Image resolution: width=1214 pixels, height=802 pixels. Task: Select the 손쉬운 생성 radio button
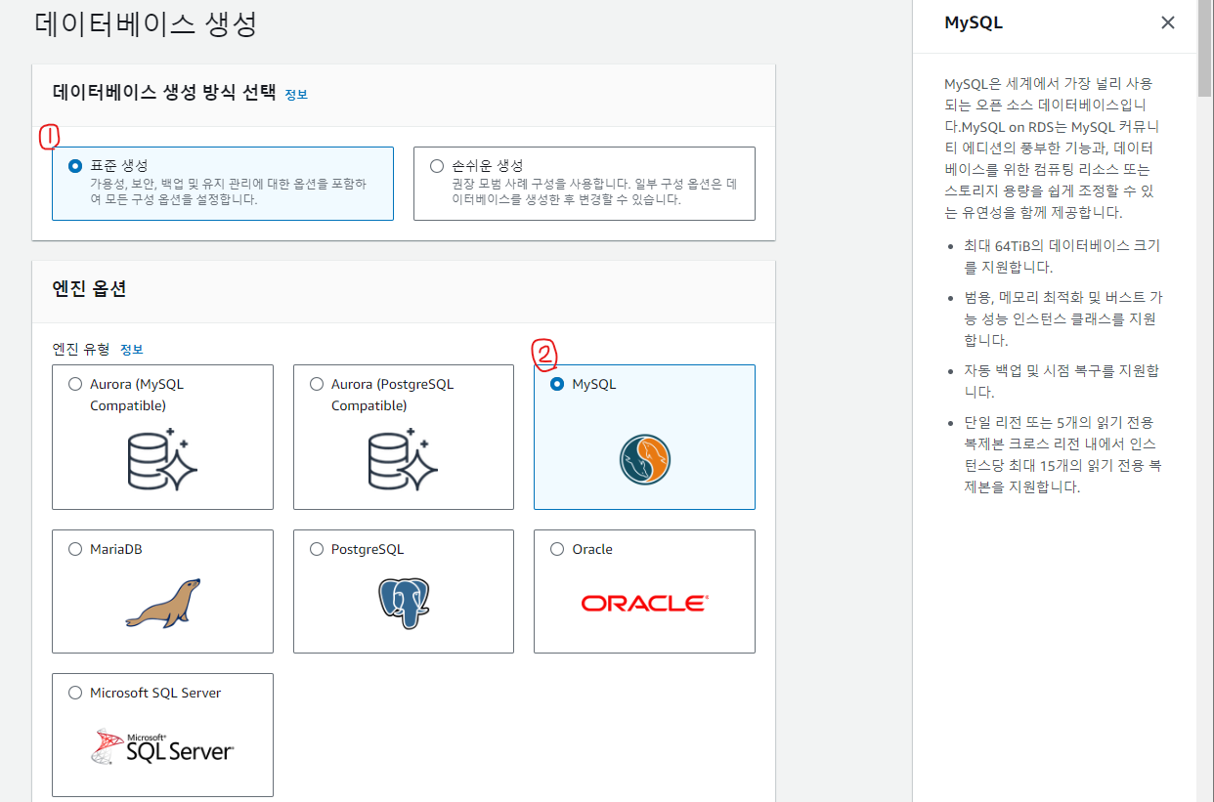tap(437, 166)
